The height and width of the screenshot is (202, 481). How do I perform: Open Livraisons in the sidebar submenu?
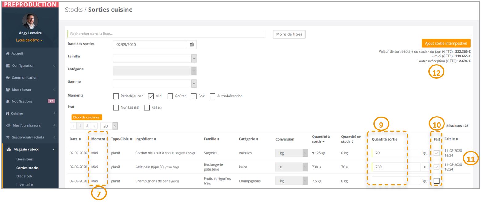click(24, 159)
